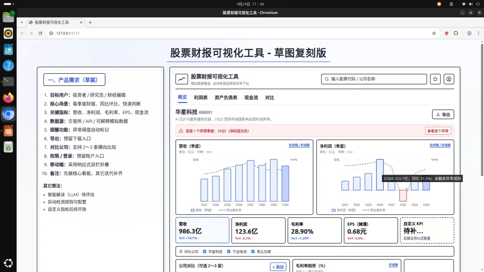Image resolution: width=484 pixels, height=272 pixels.
Task: Focus the stock code search input
Action: (374, 79)
